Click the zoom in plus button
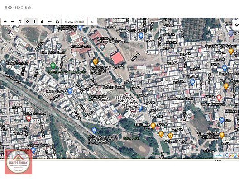Viewport: 239px width, 179px height. [5, 22]
